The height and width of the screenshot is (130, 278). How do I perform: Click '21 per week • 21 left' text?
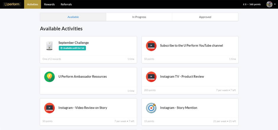coord(225,121)
